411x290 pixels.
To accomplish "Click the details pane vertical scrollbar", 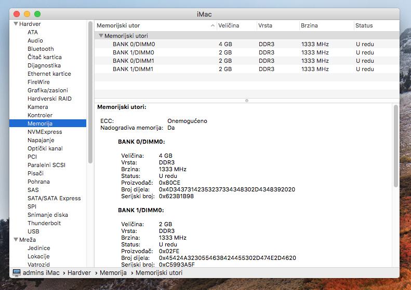I will (x=396, y=146).
